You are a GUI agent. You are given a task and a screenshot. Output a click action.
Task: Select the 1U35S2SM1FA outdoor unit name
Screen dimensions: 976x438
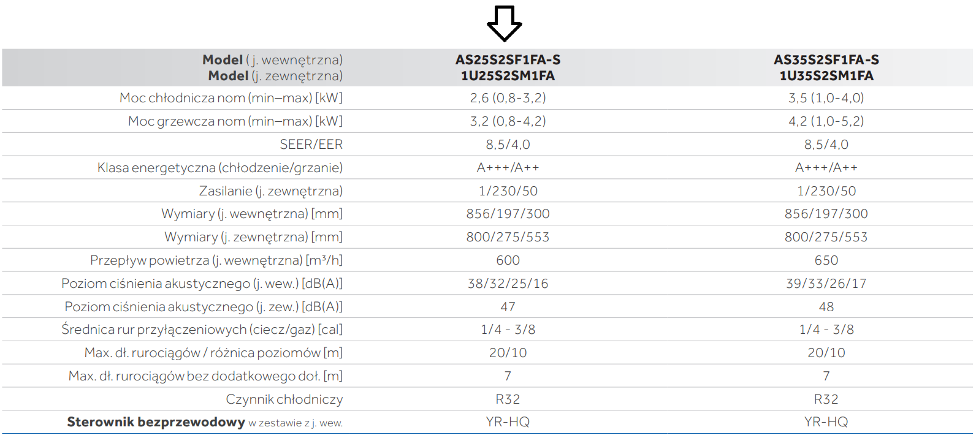[x=826, y=76]
